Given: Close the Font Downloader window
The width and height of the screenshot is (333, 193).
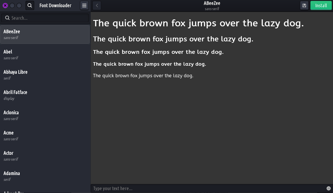Looking at the screenshot, I should click(5, 5).
